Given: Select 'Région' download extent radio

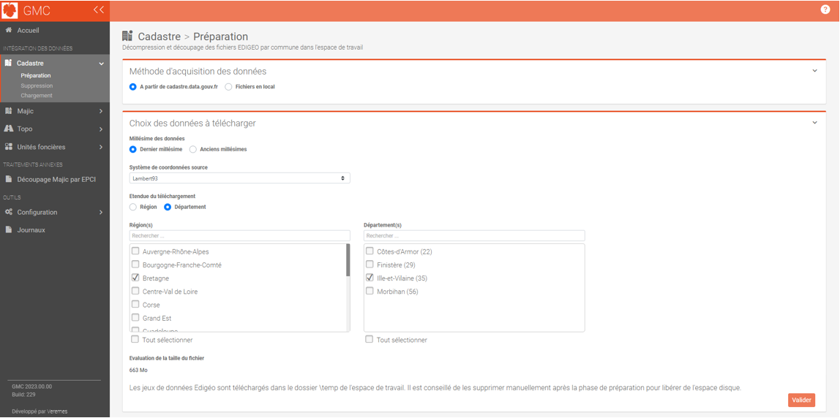Looking at the screenshot, I should (x=133, y=207).
